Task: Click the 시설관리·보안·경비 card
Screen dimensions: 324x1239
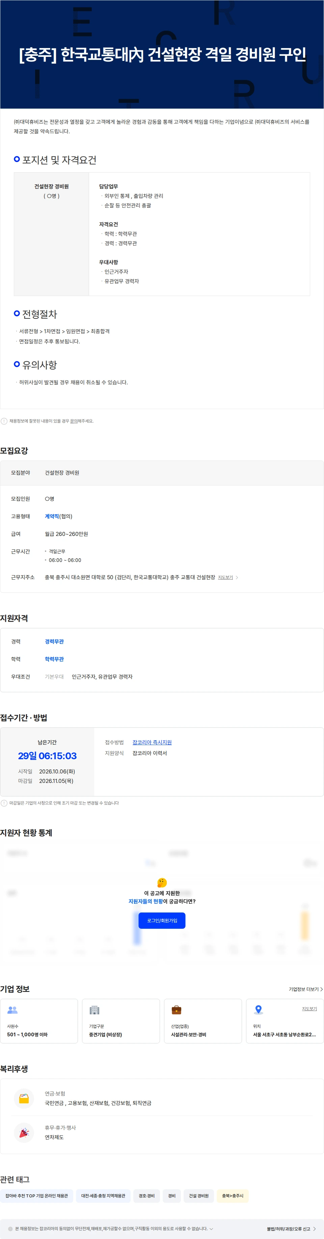Action: 202,1021
